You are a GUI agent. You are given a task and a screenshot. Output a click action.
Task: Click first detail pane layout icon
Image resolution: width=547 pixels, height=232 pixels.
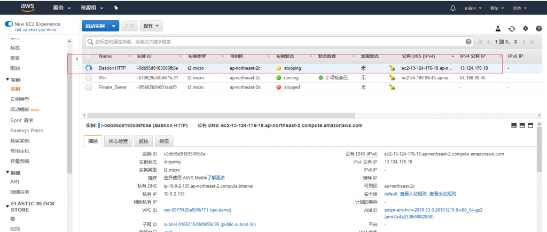514,125
